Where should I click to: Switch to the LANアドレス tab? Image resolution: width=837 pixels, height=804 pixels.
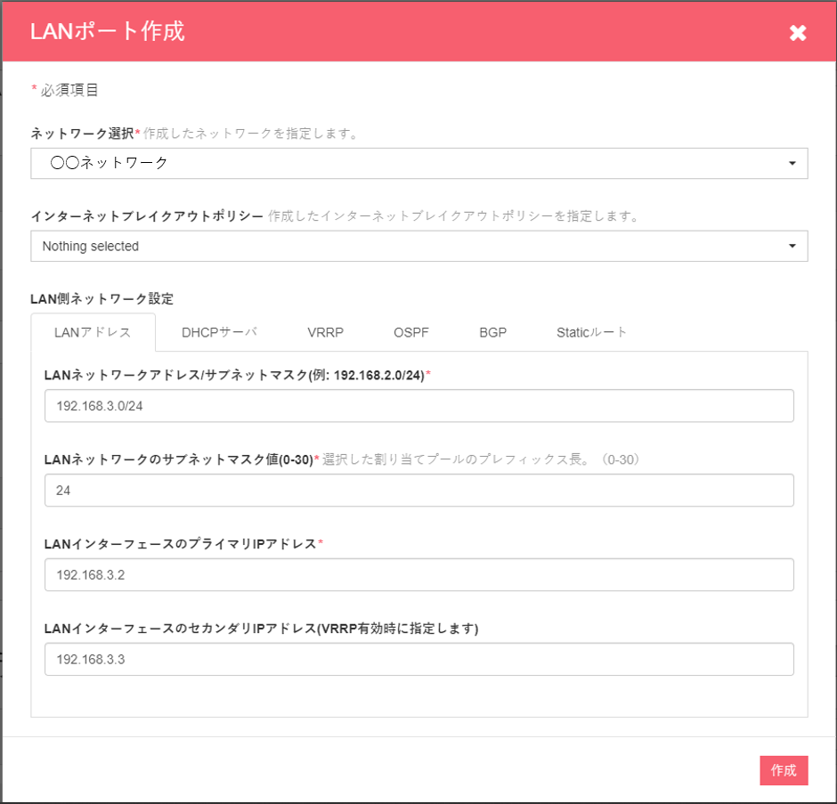tap(93, 333)
